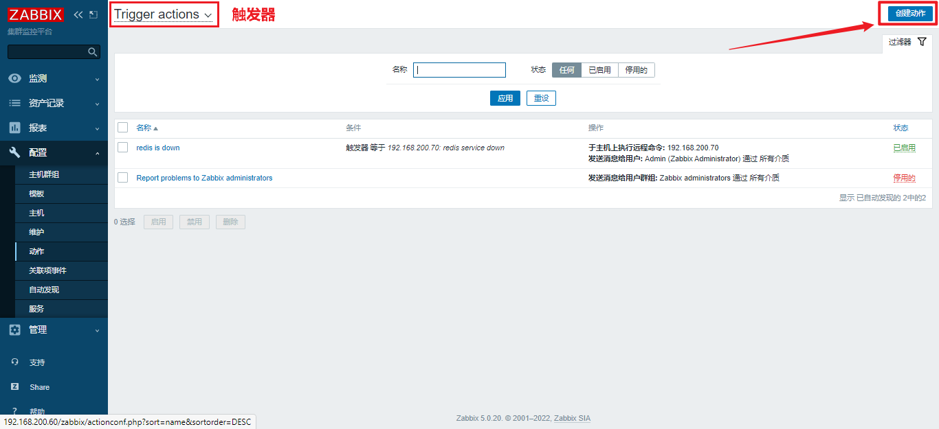This screenshot has height=429, width=939.
Task: Click the 名称 sort arrow
Action: [155, 128]
